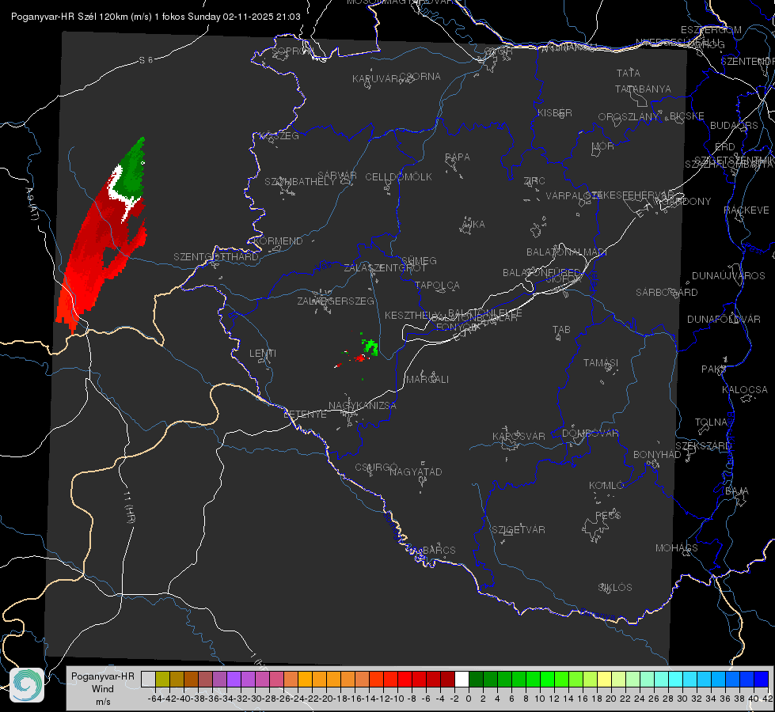Select the CSURGÓ label
The width and height of the screenshot is (775, 712).
click(x=376, y=468)
